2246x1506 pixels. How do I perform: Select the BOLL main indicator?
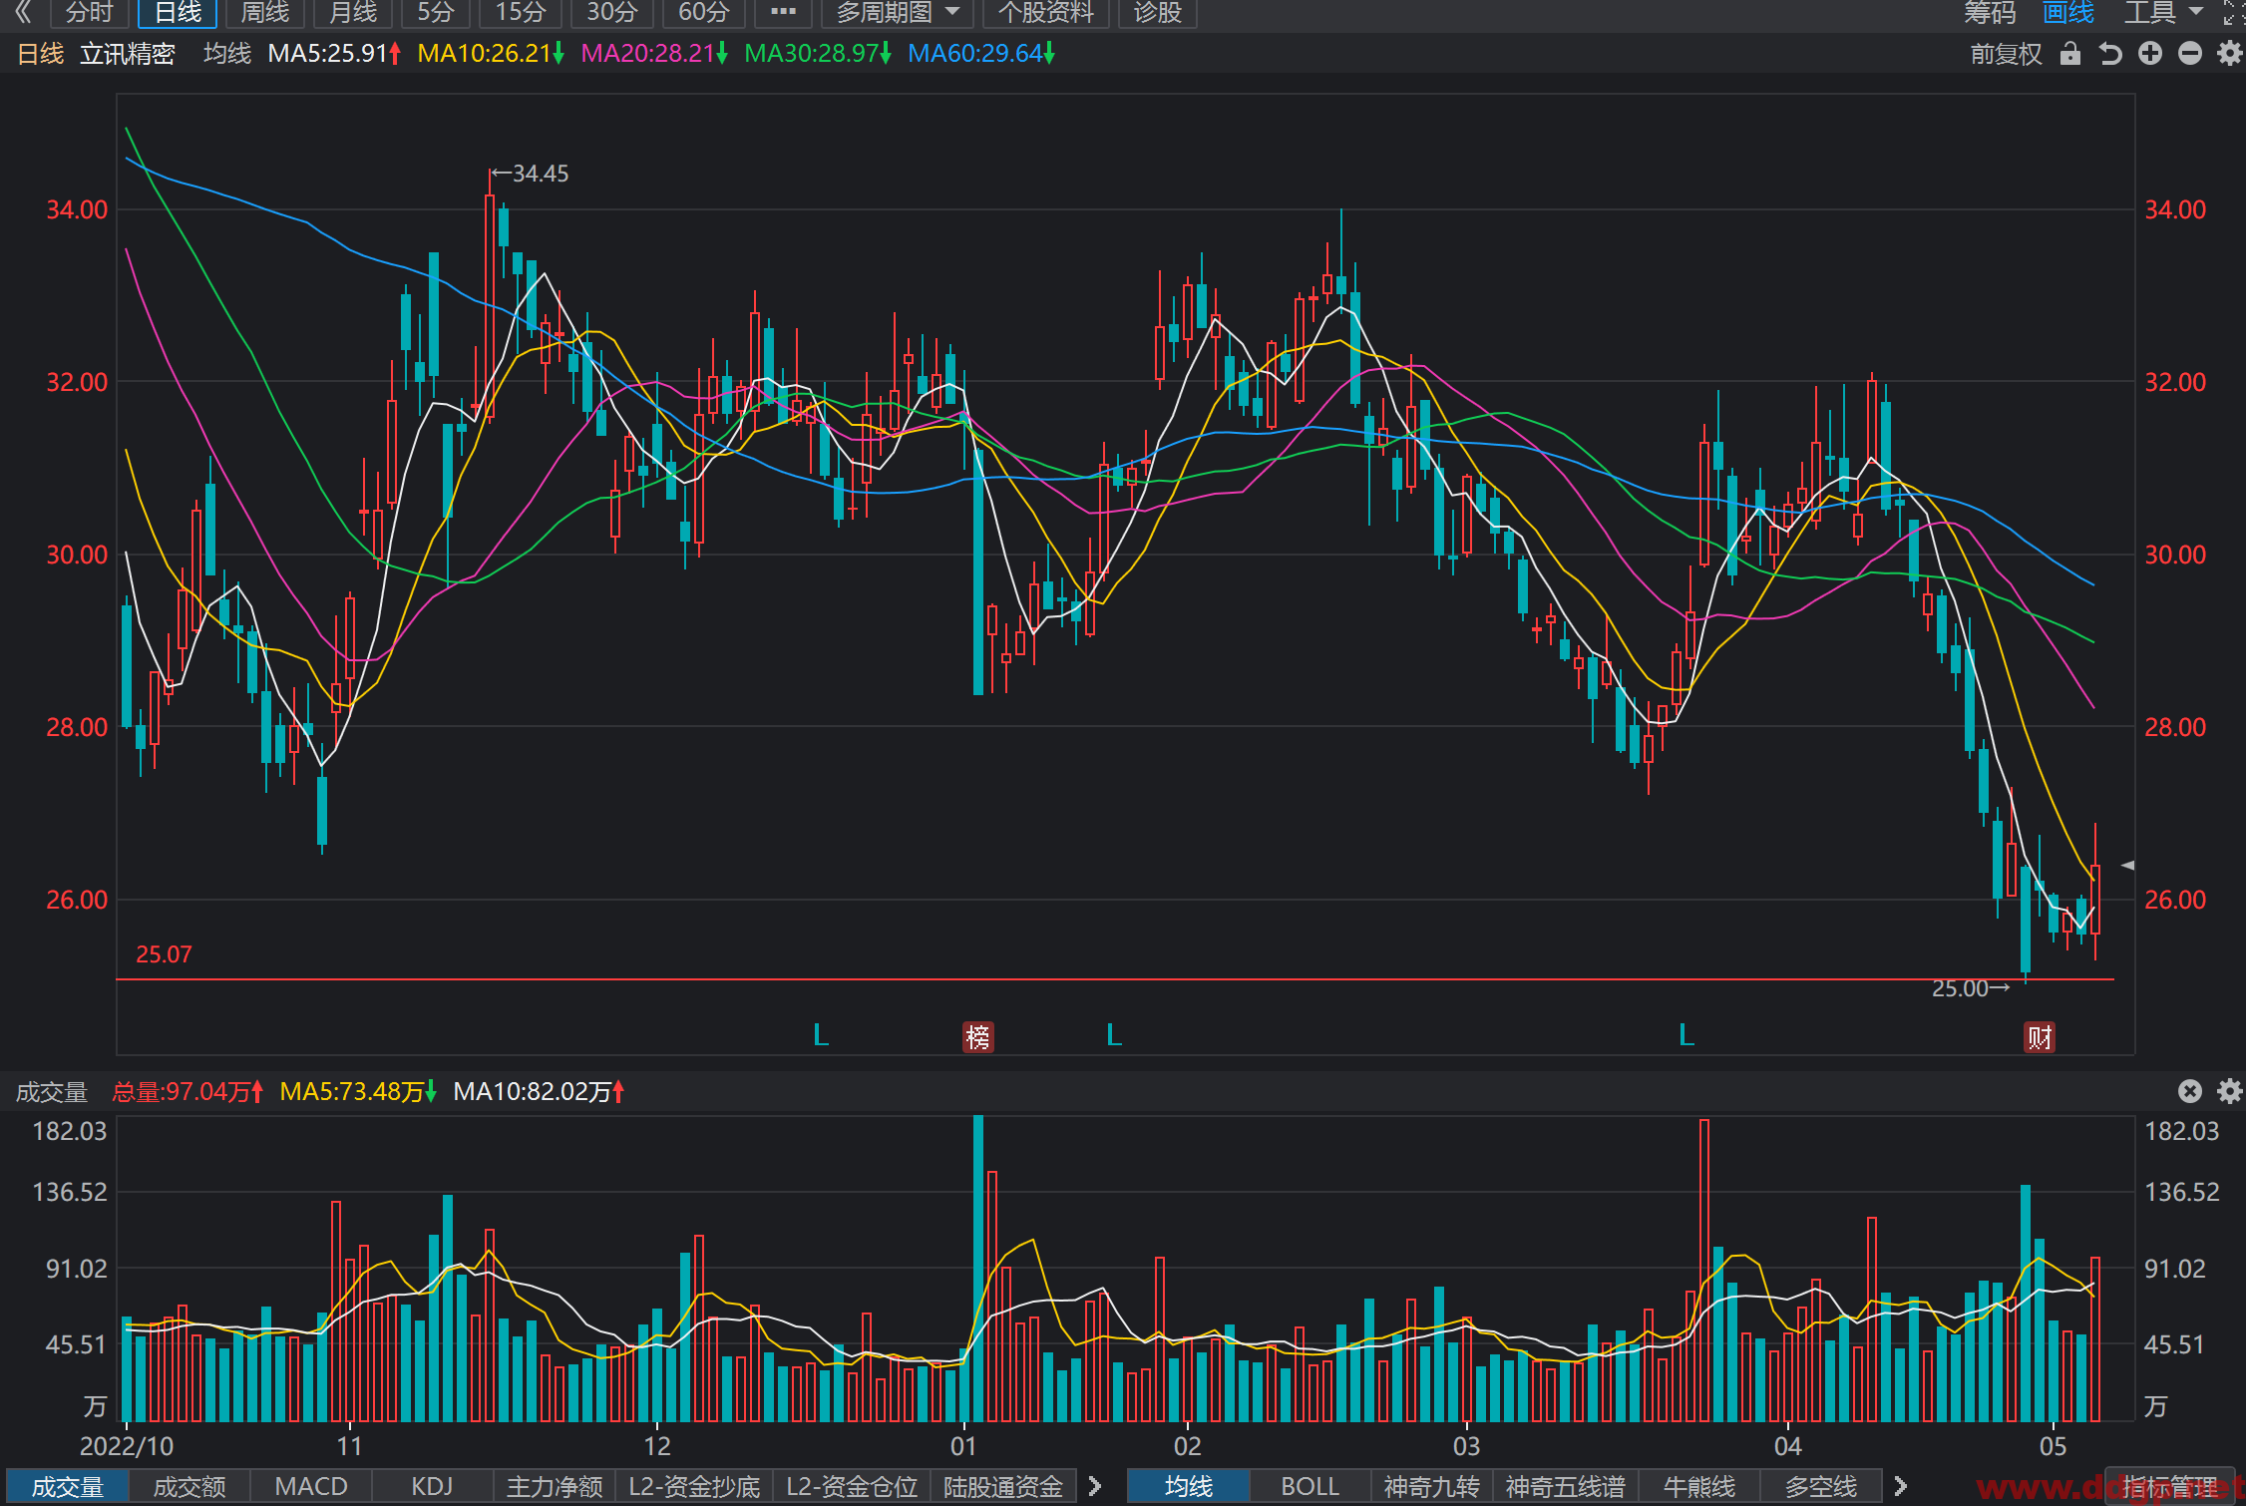pos(1310,1487)
